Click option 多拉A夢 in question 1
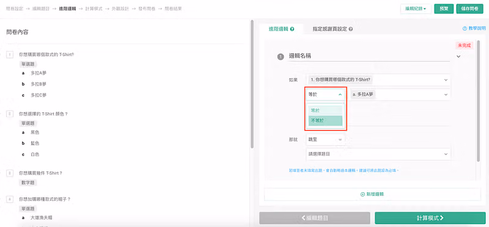This screenshot has width=489, height=227. pyautogui.click(x=39, y=73)
